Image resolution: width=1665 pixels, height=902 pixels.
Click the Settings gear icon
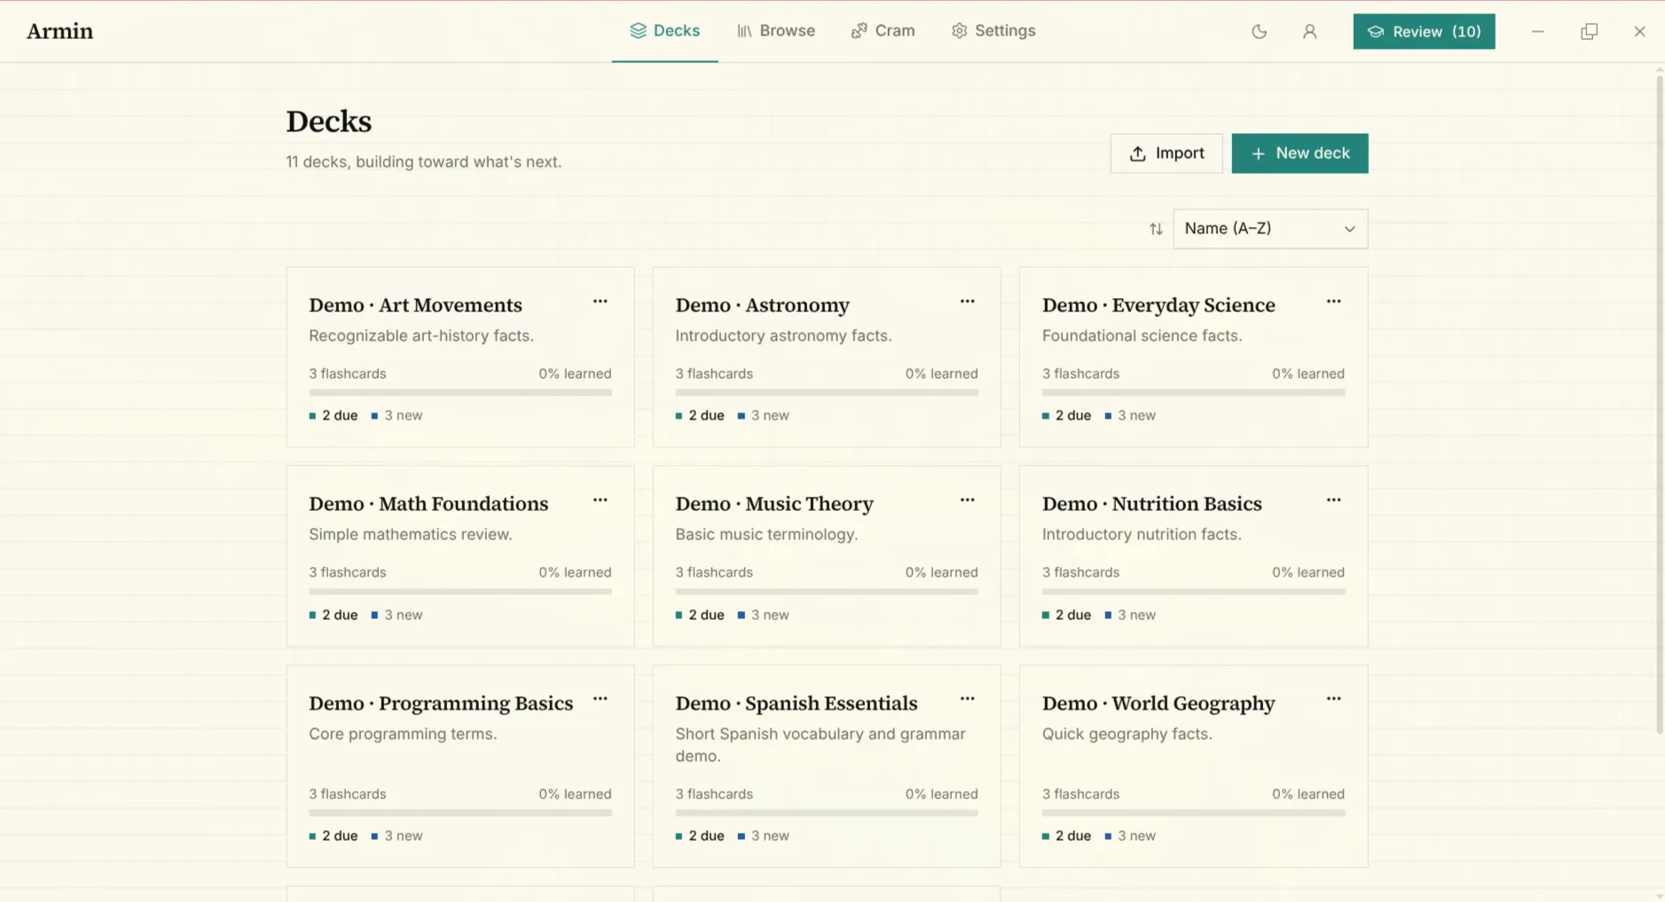coord(959,31)
